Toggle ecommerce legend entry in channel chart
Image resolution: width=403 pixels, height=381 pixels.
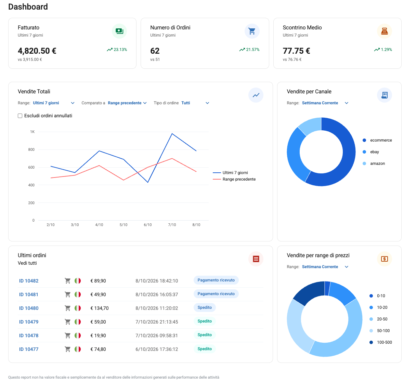[377, 140]
